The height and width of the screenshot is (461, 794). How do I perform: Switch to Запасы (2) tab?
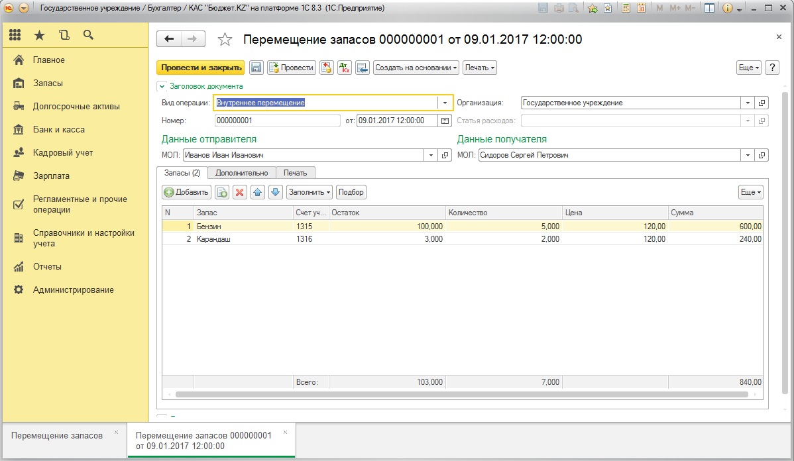tap(182, 173)
